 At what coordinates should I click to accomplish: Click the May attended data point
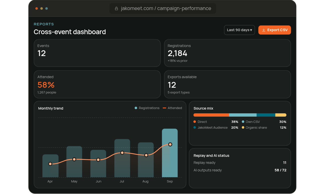coord(74,159)
